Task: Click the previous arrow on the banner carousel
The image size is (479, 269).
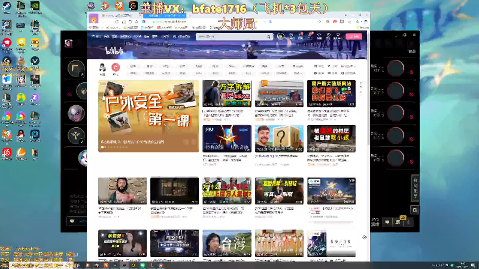Action: tap(186, 142)
